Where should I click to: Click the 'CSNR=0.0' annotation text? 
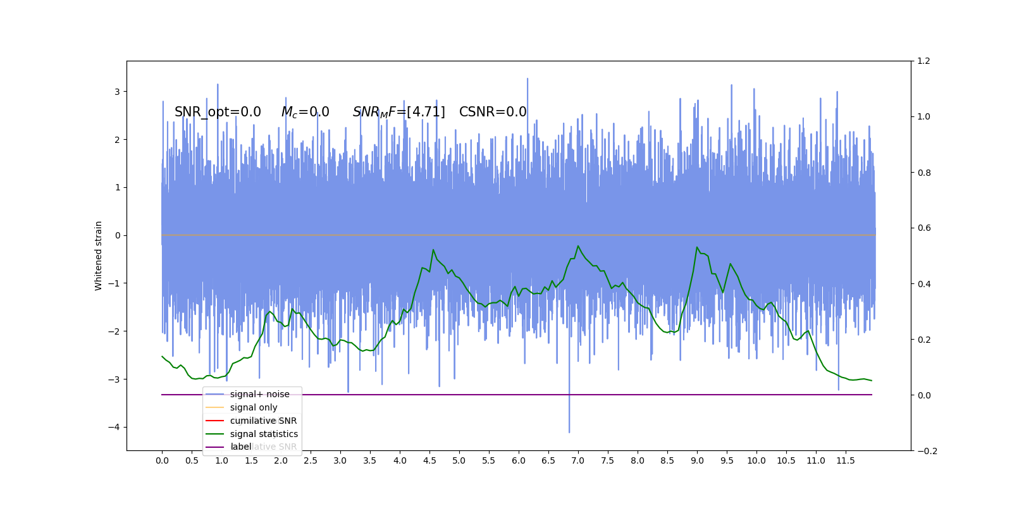click(x=493, y=112)
